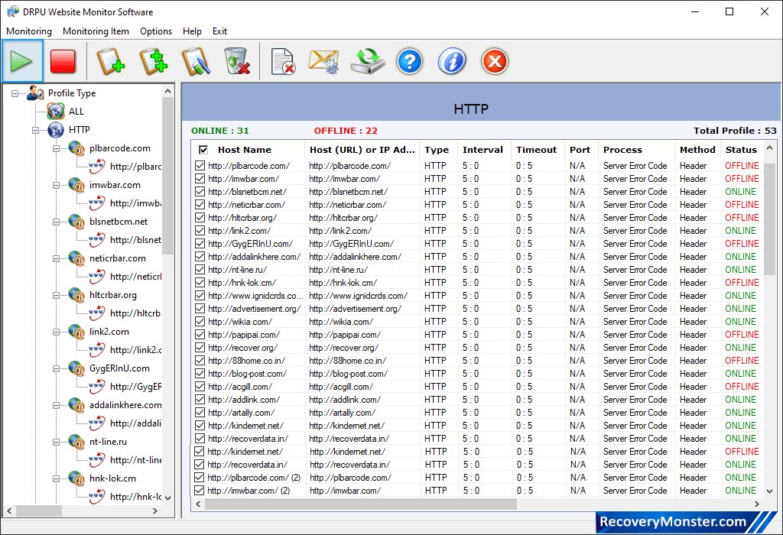This screenshot has height=535, width=783.
Task: Open the Options menu
Action: [x=156, y=31]
